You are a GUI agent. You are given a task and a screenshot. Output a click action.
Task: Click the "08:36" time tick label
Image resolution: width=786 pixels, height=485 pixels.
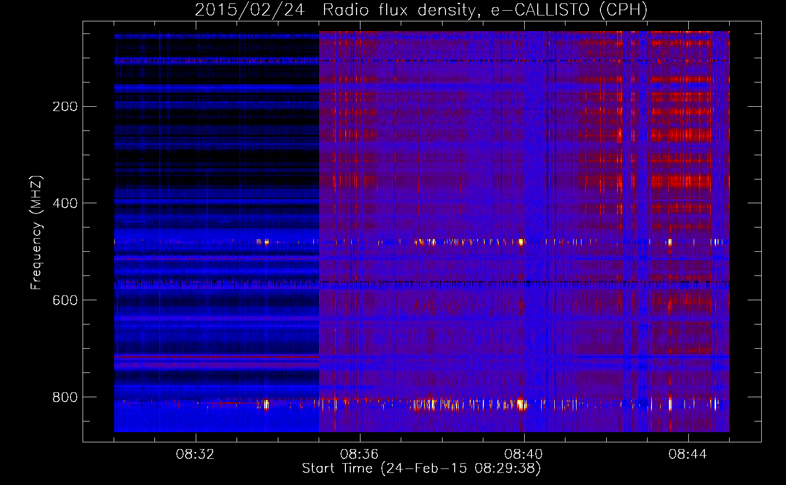point(359,454)
